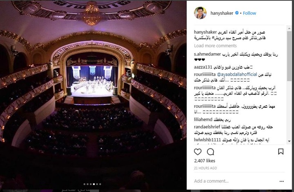Click the comments scrollbar down arrow
294x192 pixels.
click(x=289, y=141)
